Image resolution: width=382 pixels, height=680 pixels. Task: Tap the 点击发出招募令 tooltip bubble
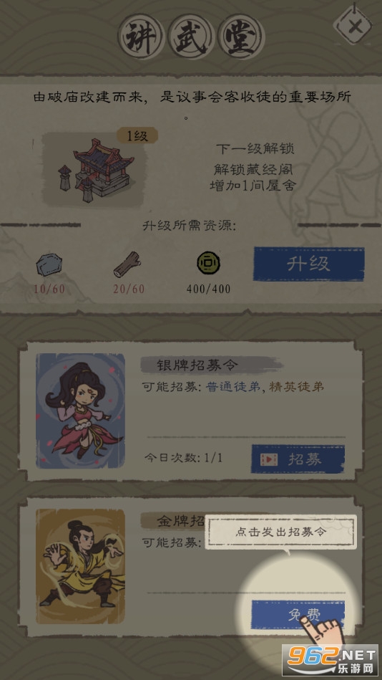(x=280, y=532)
